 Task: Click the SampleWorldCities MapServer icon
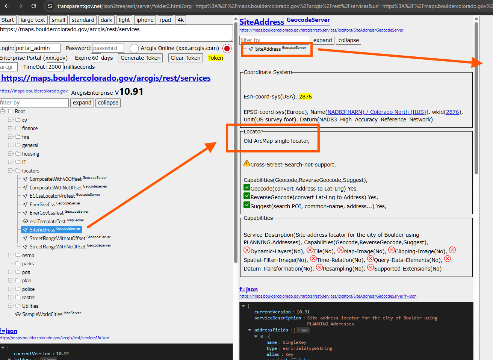[18, 314]
